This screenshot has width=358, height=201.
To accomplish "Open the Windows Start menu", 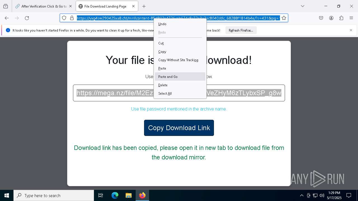I will click(x=7, y=195).
